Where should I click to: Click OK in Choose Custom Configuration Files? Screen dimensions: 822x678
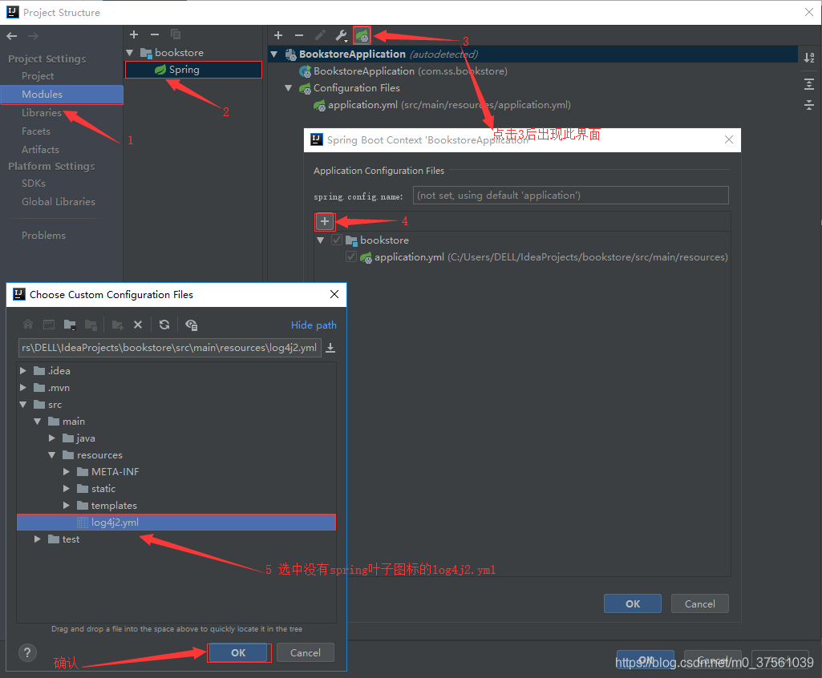[x=238, y=653]
